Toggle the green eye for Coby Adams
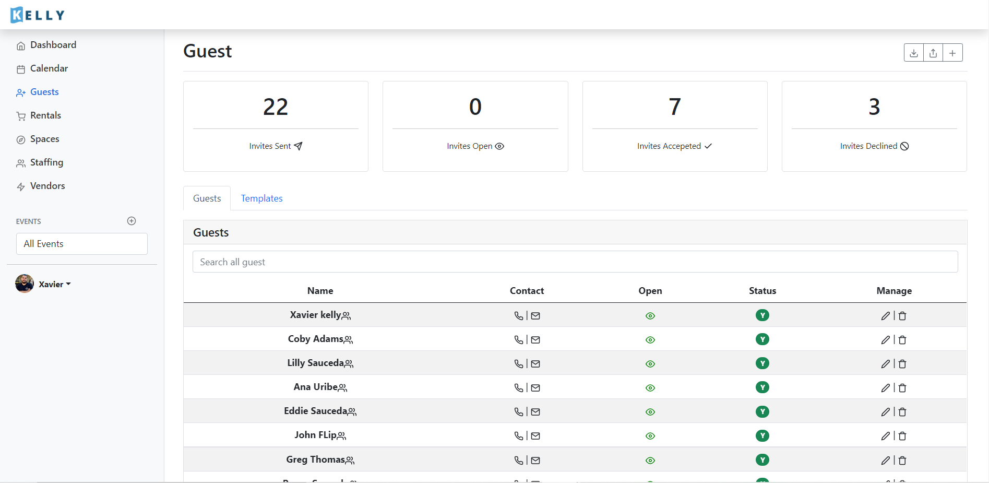 (650, 339)
